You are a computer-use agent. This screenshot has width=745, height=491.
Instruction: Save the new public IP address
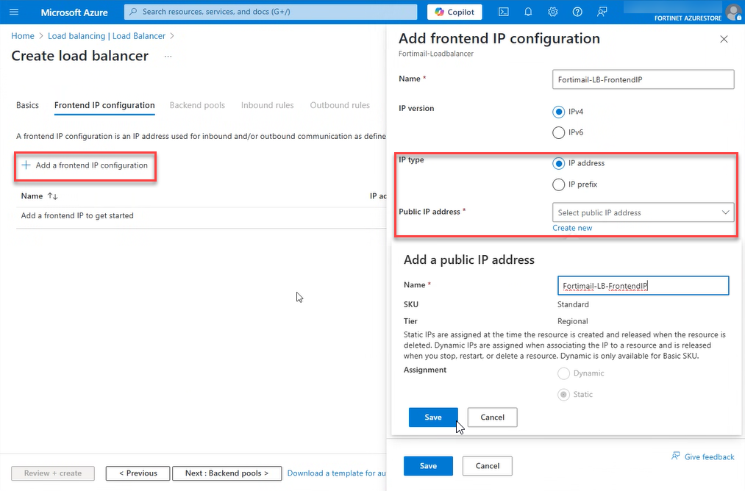(433, 417)
